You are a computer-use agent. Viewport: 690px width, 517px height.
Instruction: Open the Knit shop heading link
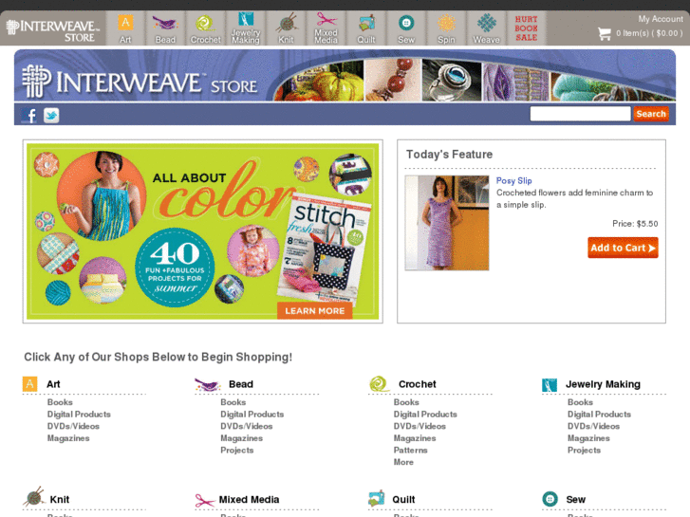60,499
